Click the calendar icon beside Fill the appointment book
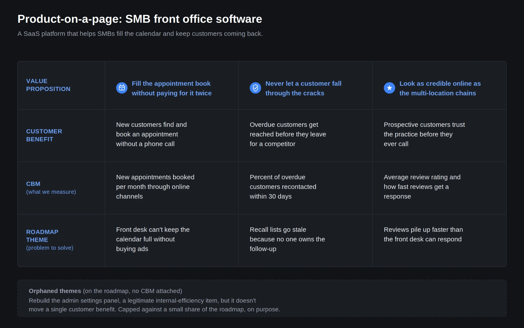Screen dimensions: 524x328 (122, 88)
